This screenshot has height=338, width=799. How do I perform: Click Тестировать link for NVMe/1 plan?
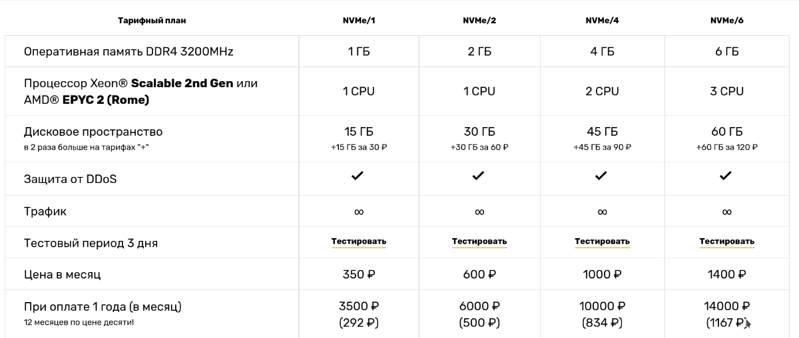tap(359, 242)
